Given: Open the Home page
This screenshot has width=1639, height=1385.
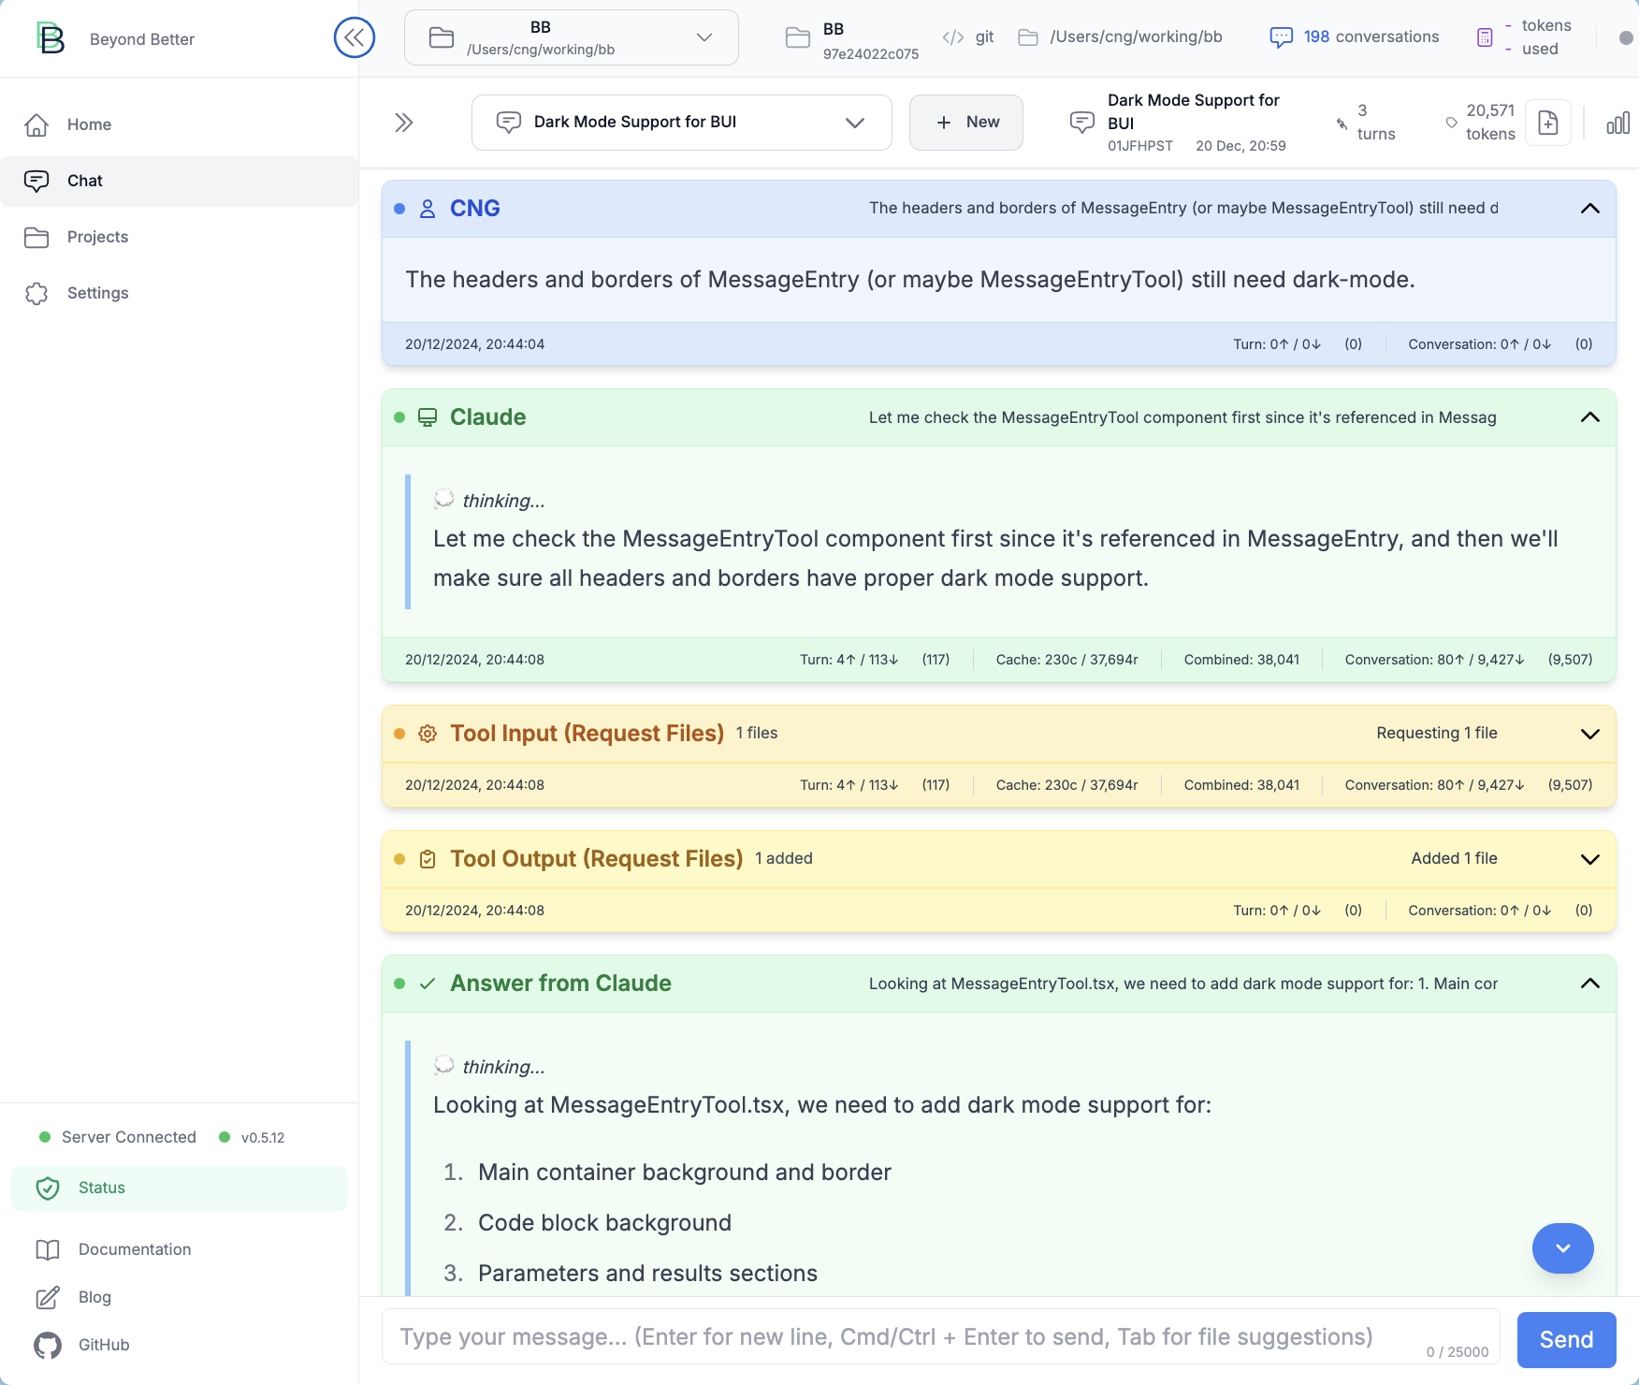Looking at the screenshot, I should tap(179, 124).
